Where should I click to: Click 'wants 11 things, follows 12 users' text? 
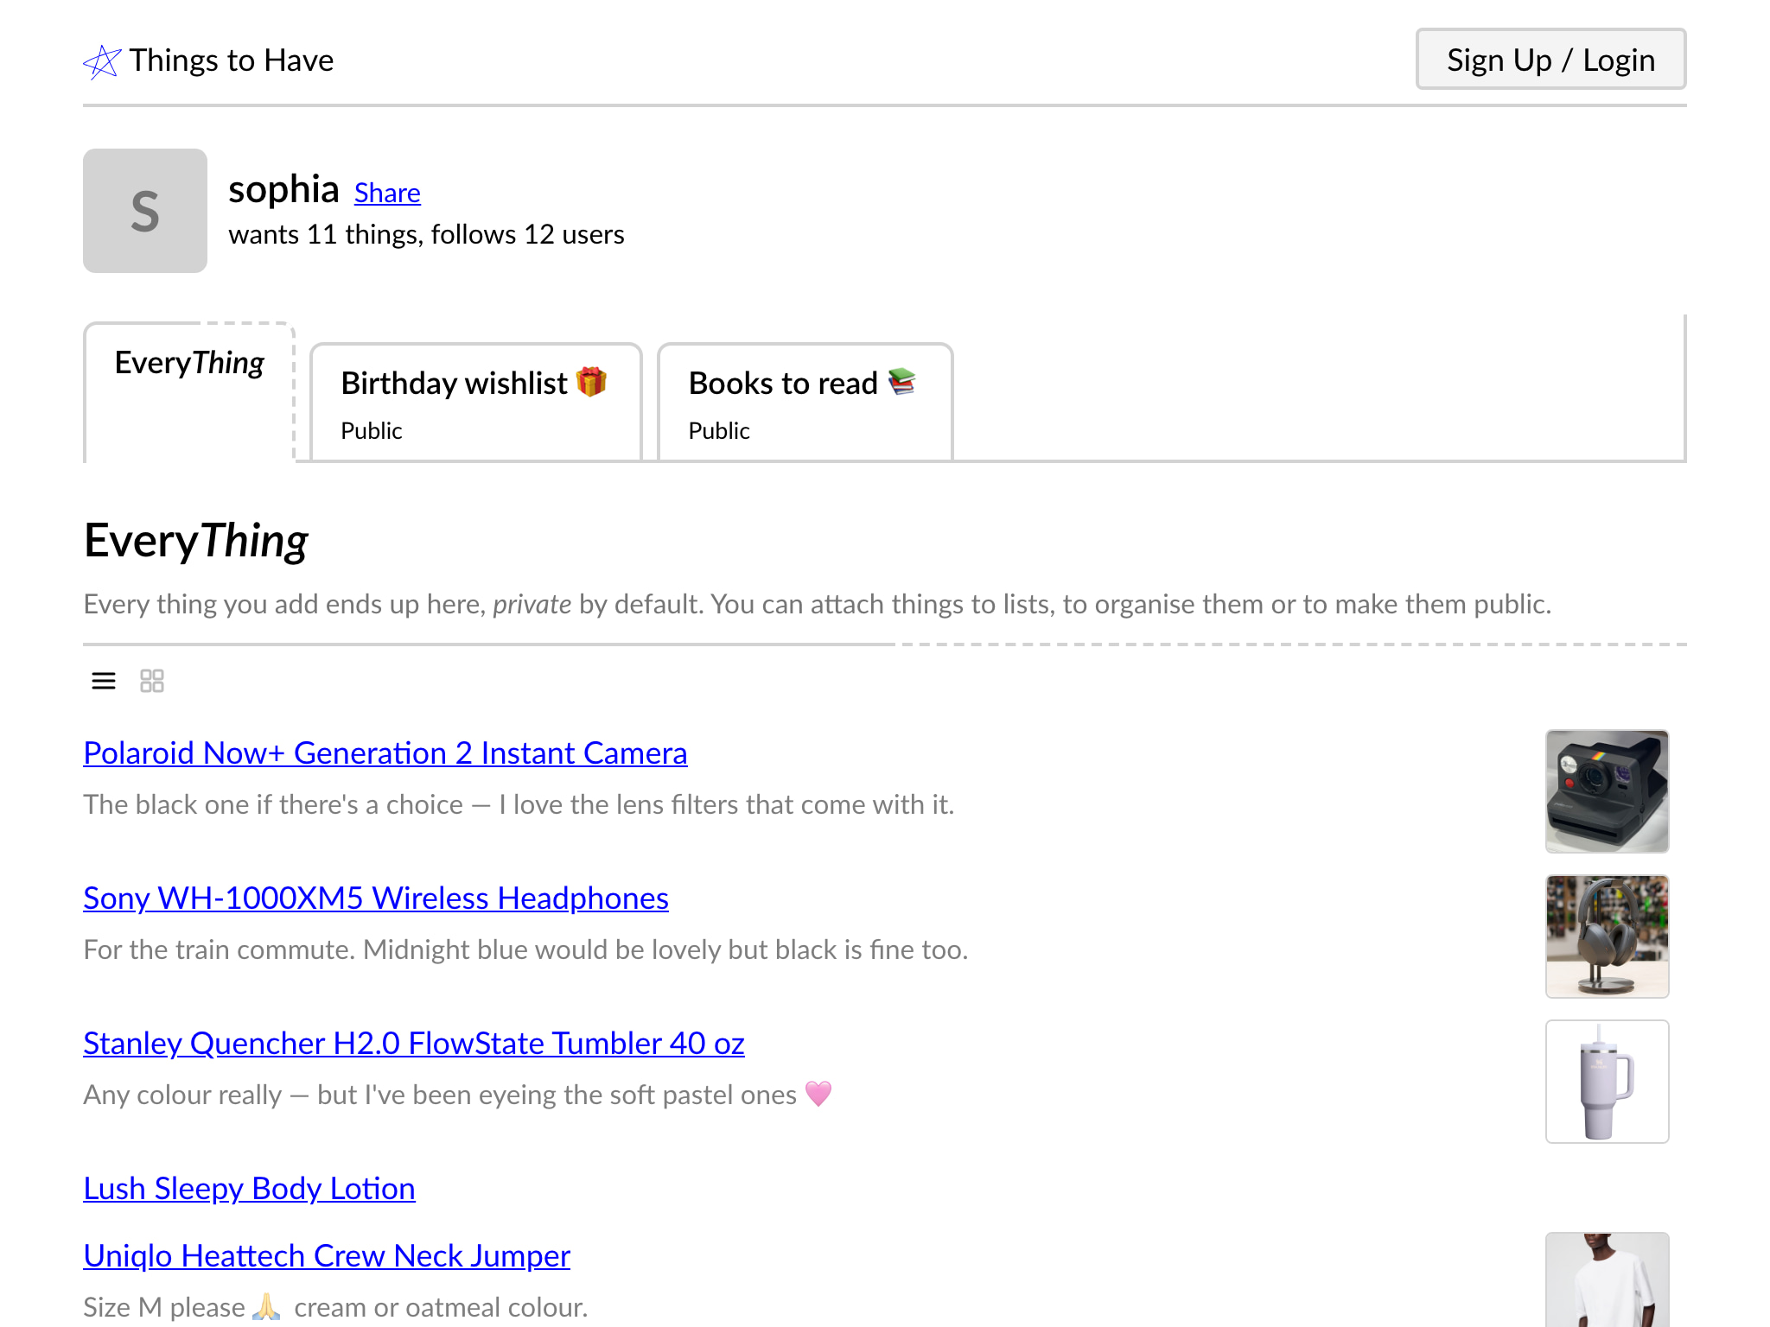pyautogui.click(x=426, y=235)
